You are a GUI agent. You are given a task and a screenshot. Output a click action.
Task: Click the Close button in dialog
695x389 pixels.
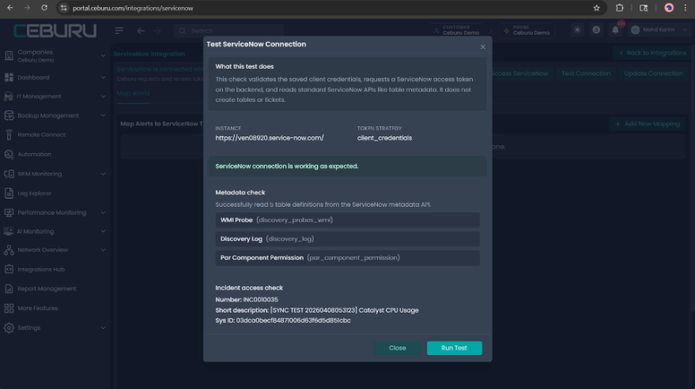point(397,348)
